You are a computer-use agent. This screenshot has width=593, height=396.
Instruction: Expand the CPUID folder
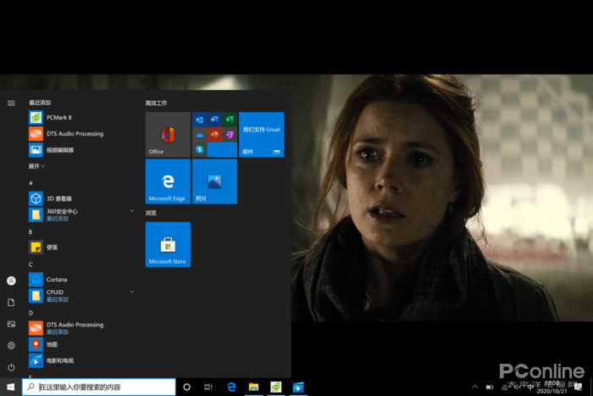point(81,296)
